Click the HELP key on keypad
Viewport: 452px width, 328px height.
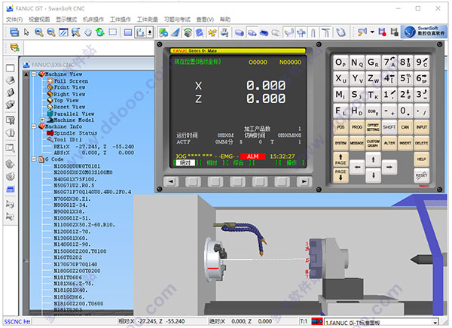421,159
